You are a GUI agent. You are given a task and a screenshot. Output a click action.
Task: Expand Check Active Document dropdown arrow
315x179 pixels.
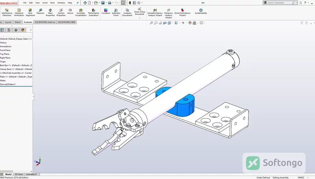pos(140,18)
